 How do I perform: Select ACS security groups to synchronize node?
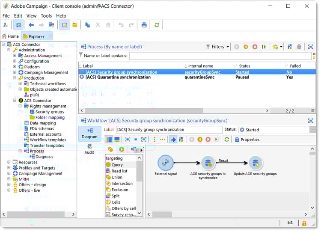208,163
